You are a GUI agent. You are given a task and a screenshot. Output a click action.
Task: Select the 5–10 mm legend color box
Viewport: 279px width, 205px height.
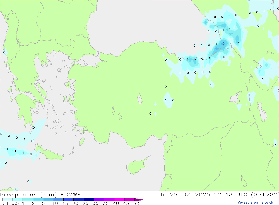pyautogui.click(x=48, y=199)
